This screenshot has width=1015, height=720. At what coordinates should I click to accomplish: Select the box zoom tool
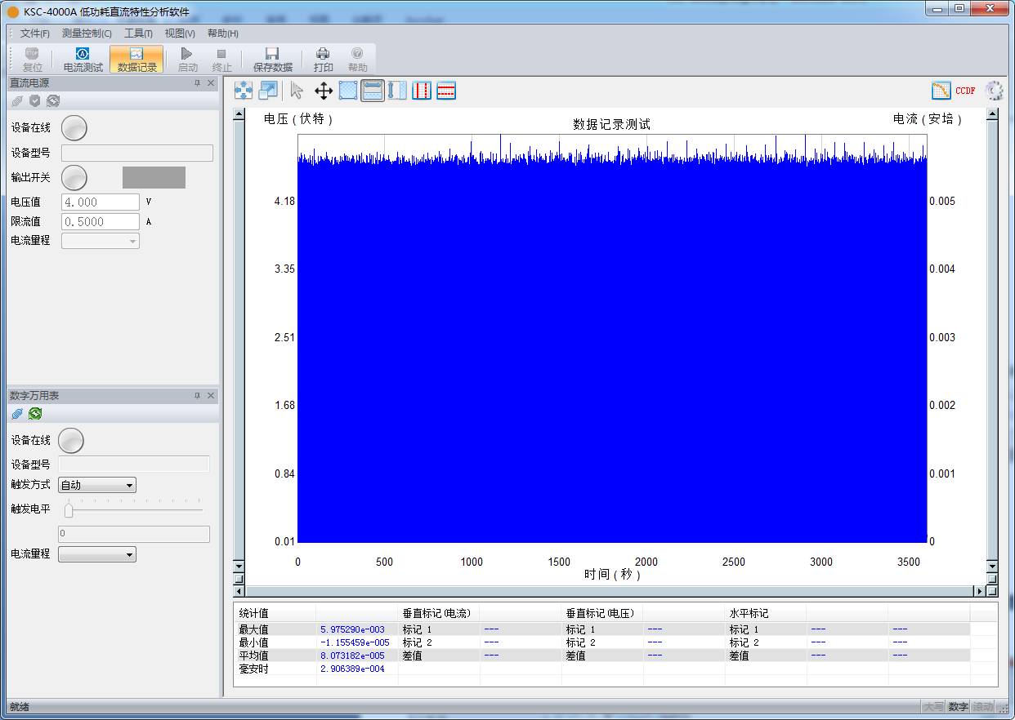(x=348, y=91)
